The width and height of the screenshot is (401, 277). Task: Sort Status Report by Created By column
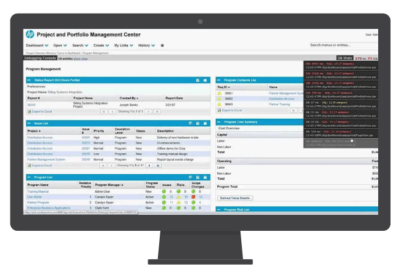click(129, 98)
